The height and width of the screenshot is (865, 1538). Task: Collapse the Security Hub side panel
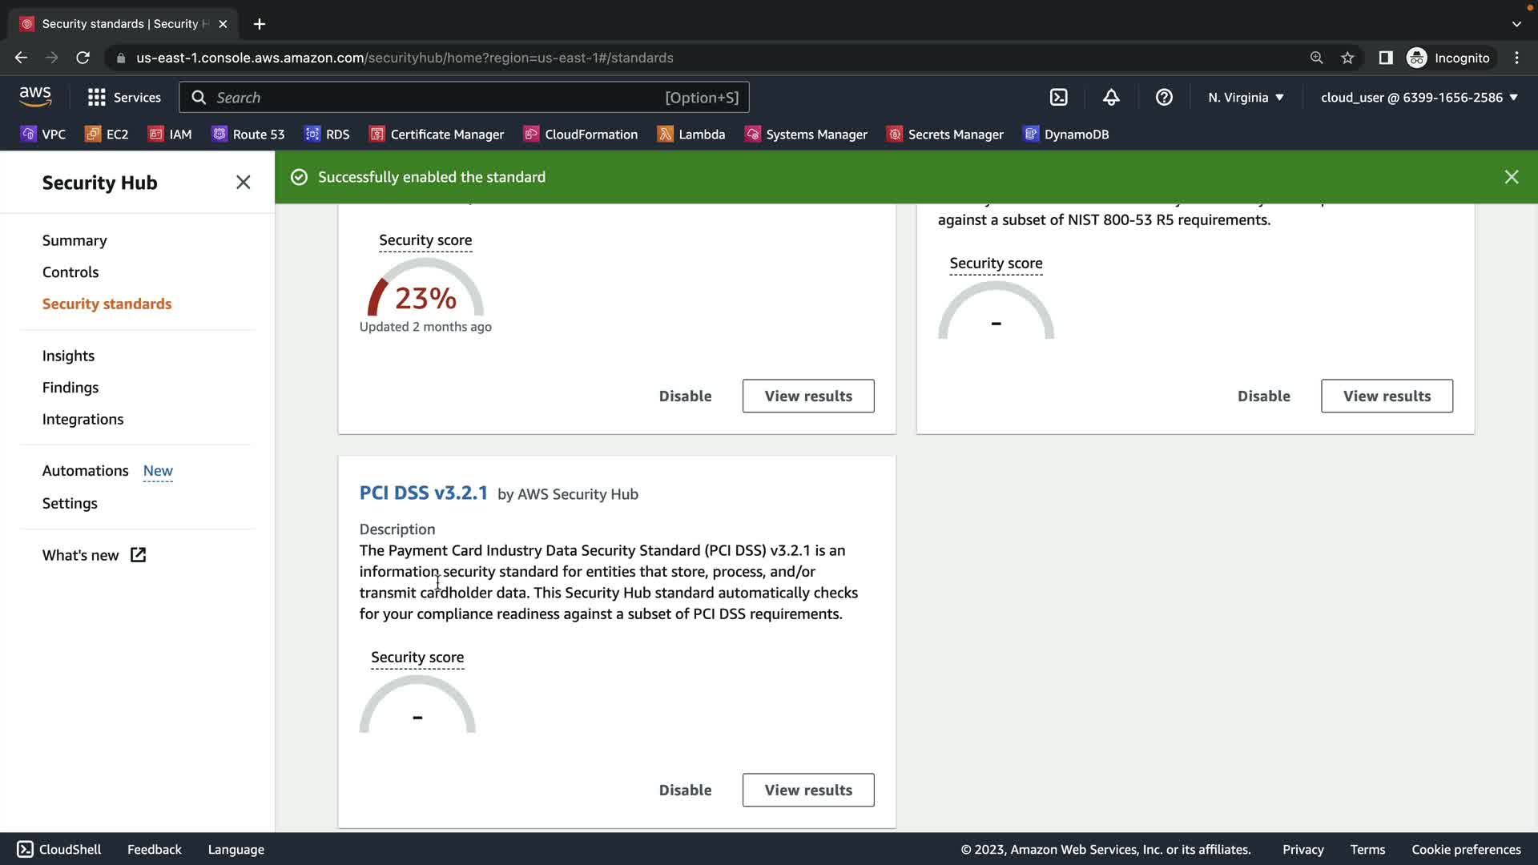[244, 183]
